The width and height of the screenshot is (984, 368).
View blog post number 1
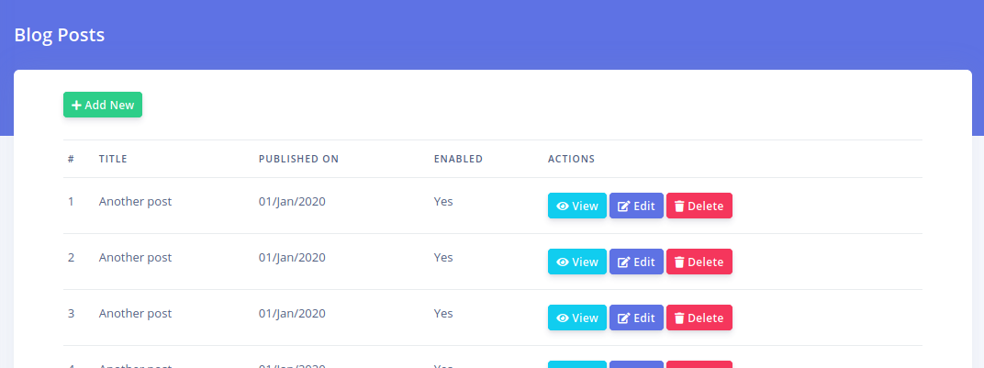point(577,206)
